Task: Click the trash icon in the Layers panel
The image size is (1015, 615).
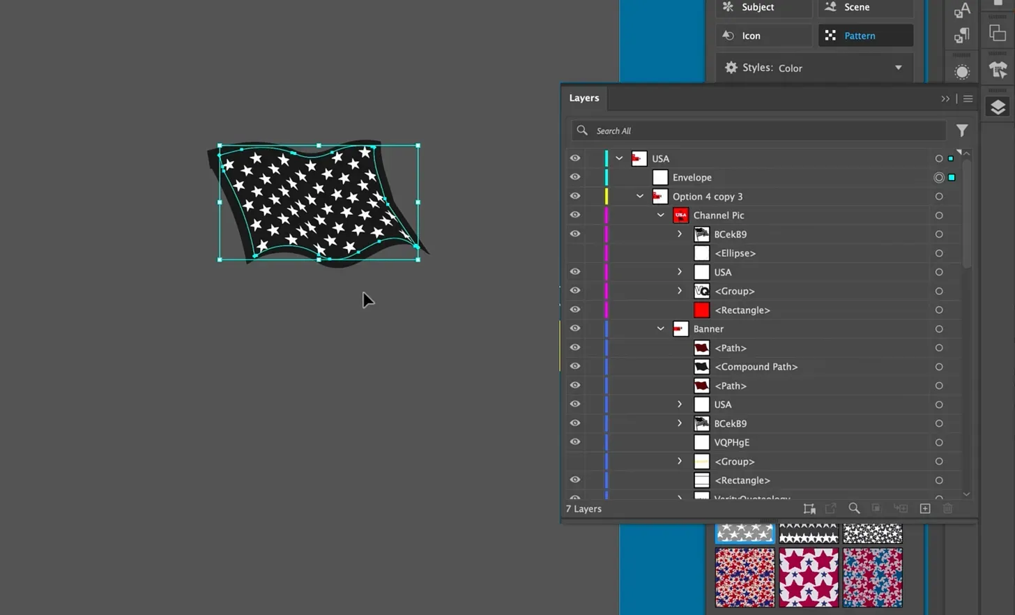Action: point(947,508)
